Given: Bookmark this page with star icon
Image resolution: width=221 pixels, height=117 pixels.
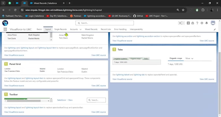Looking at the screenshot, I should [183, 10].
